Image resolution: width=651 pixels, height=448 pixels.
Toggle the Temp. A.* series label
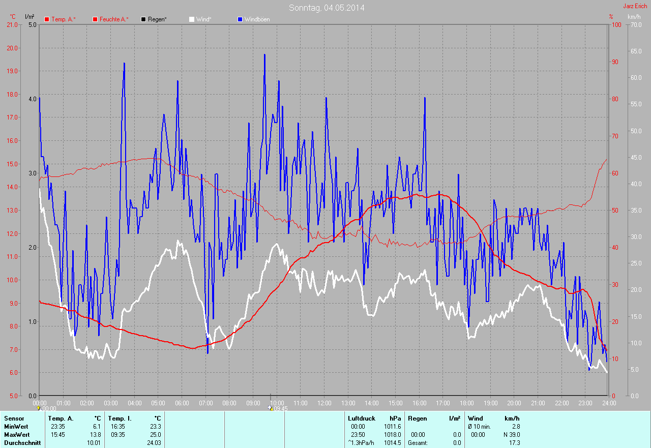pyautogui.click(x=64, y=19)
